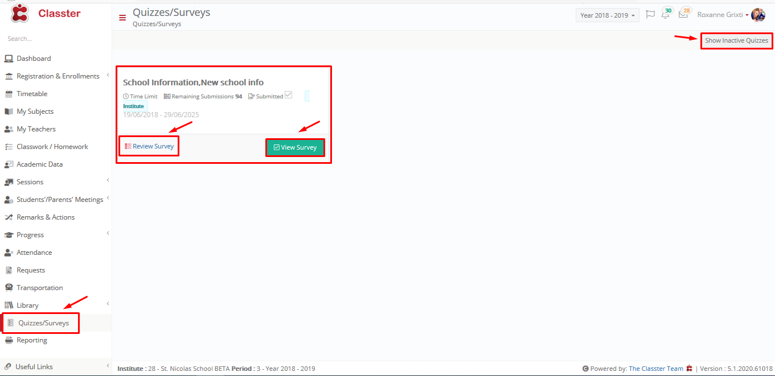Click the Remaining Submissions grid icon
Image resolution: width=775 pixels, height=376 pixels.
point(167,97)
